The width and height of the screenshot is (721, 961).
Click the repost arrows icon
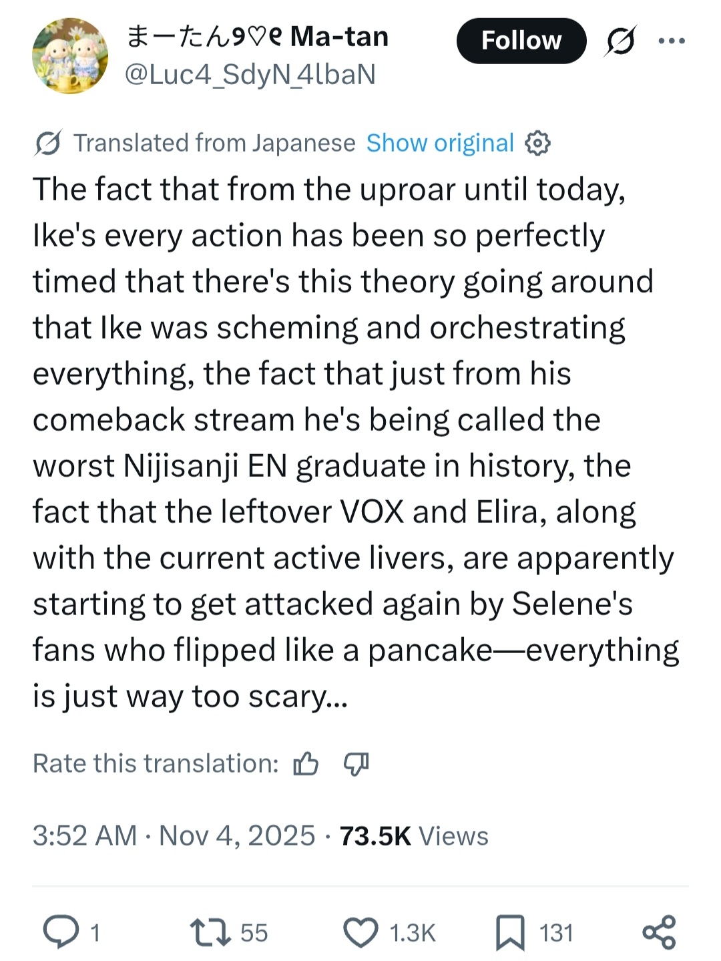tap(210, 932)
